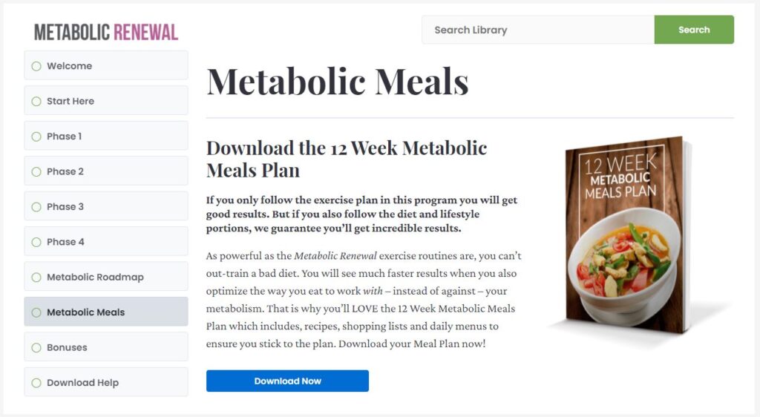
Task: Click the circle marker next to Phase 2
Action: [36, 172]
